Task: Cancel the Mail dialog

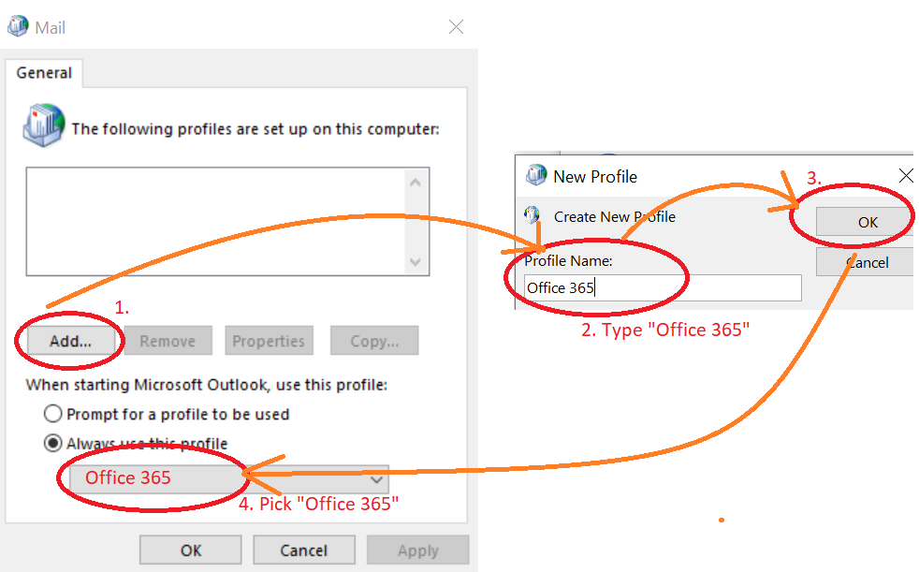Action: (304, 550)
